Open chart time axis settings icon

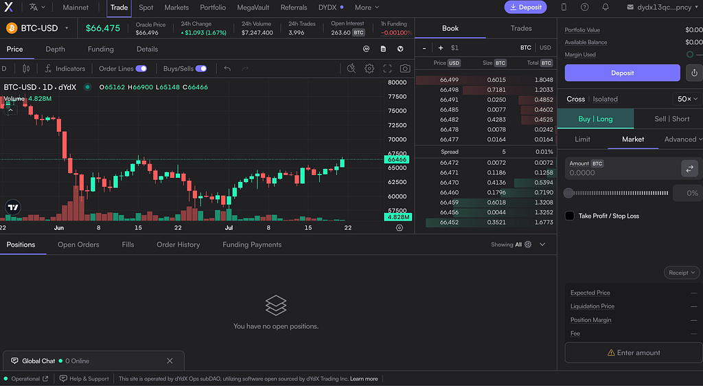[400, 228]
